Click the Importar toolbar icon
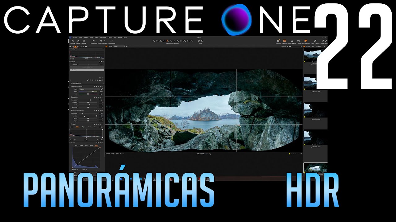The width and height of the screenshot is (396, 222). [x=73, y=41]
